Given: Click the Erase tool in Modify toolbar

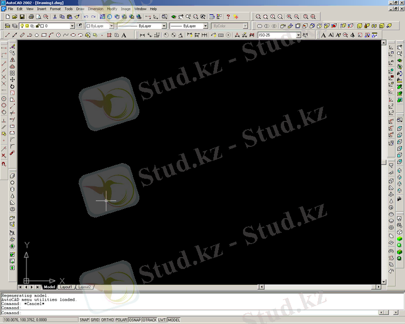Looking at the screenshot, I should pyautogui.click(x=12, y=46).
